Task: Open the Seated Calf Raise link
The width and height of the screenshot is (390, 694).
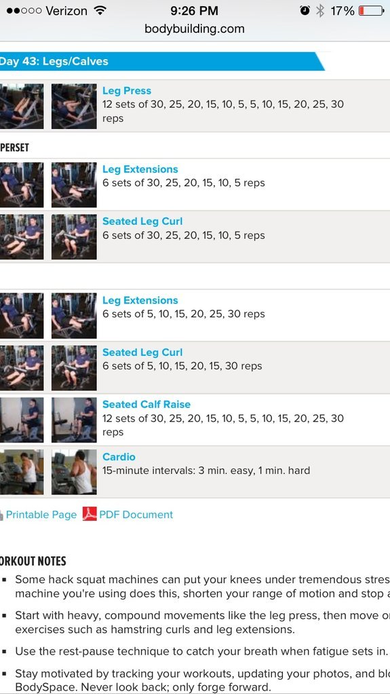Action: pos(147,404)
